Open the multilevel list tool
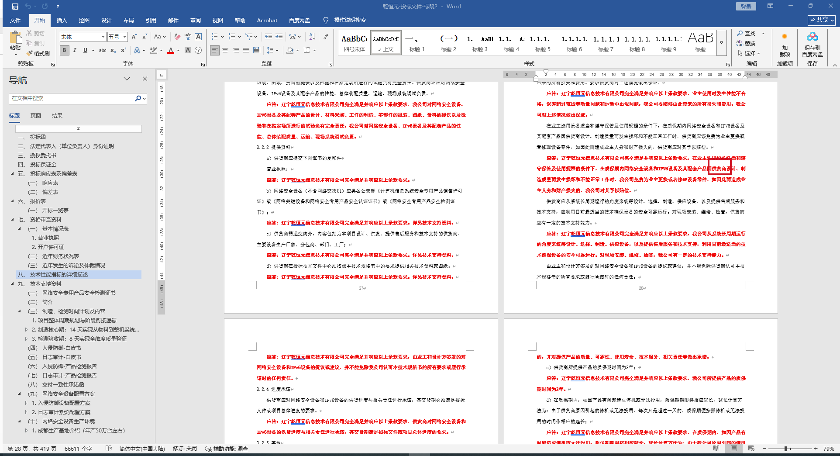Screen dimensions: 840x456 (249, 37)
